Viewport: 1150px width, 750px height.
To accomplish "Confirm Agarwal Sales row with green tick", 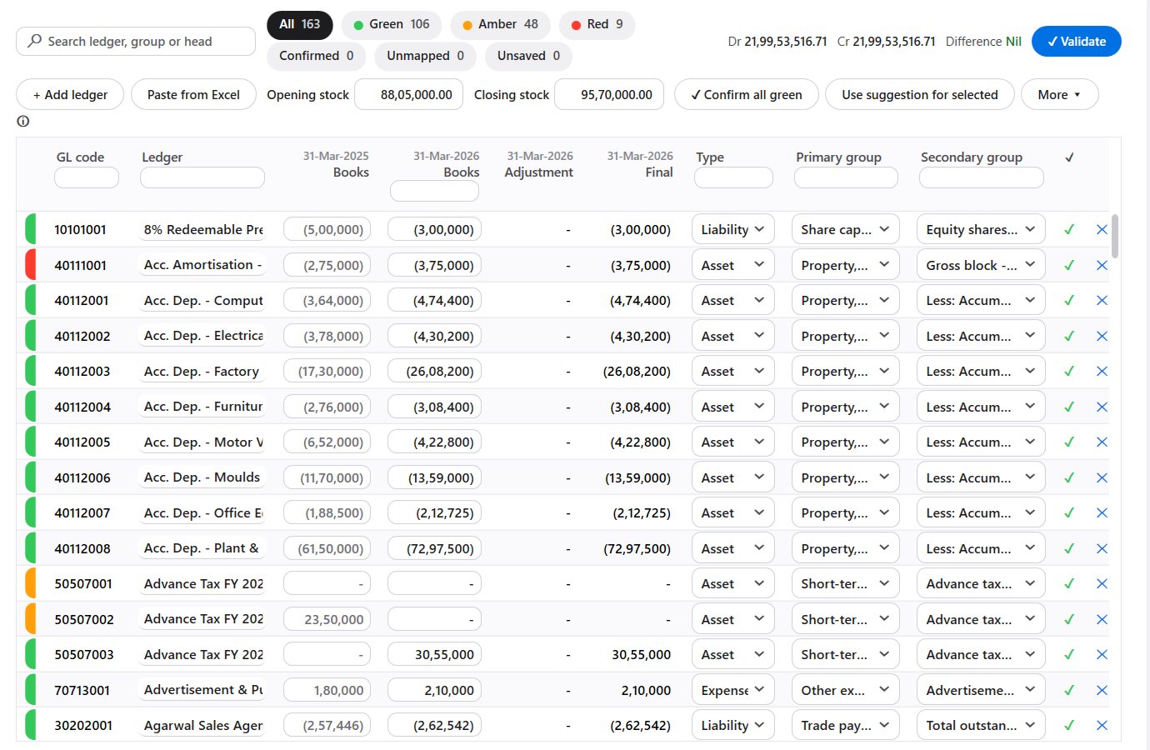I will tap(1069, 725).
